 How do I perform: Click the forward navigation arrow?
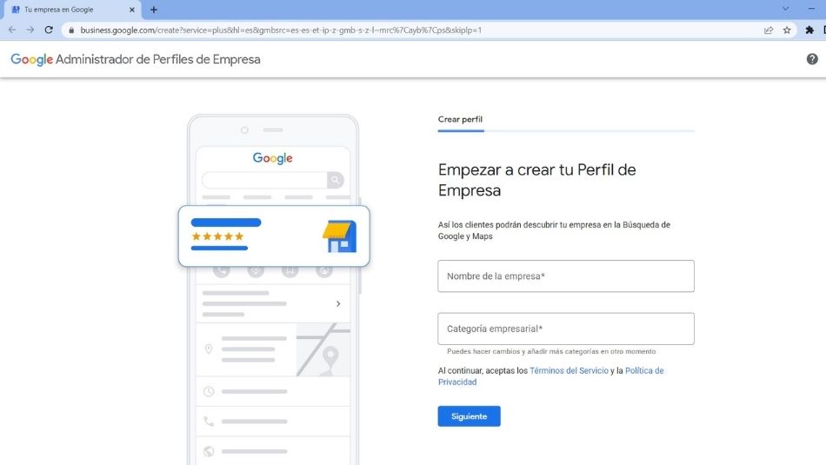point(30,30)
